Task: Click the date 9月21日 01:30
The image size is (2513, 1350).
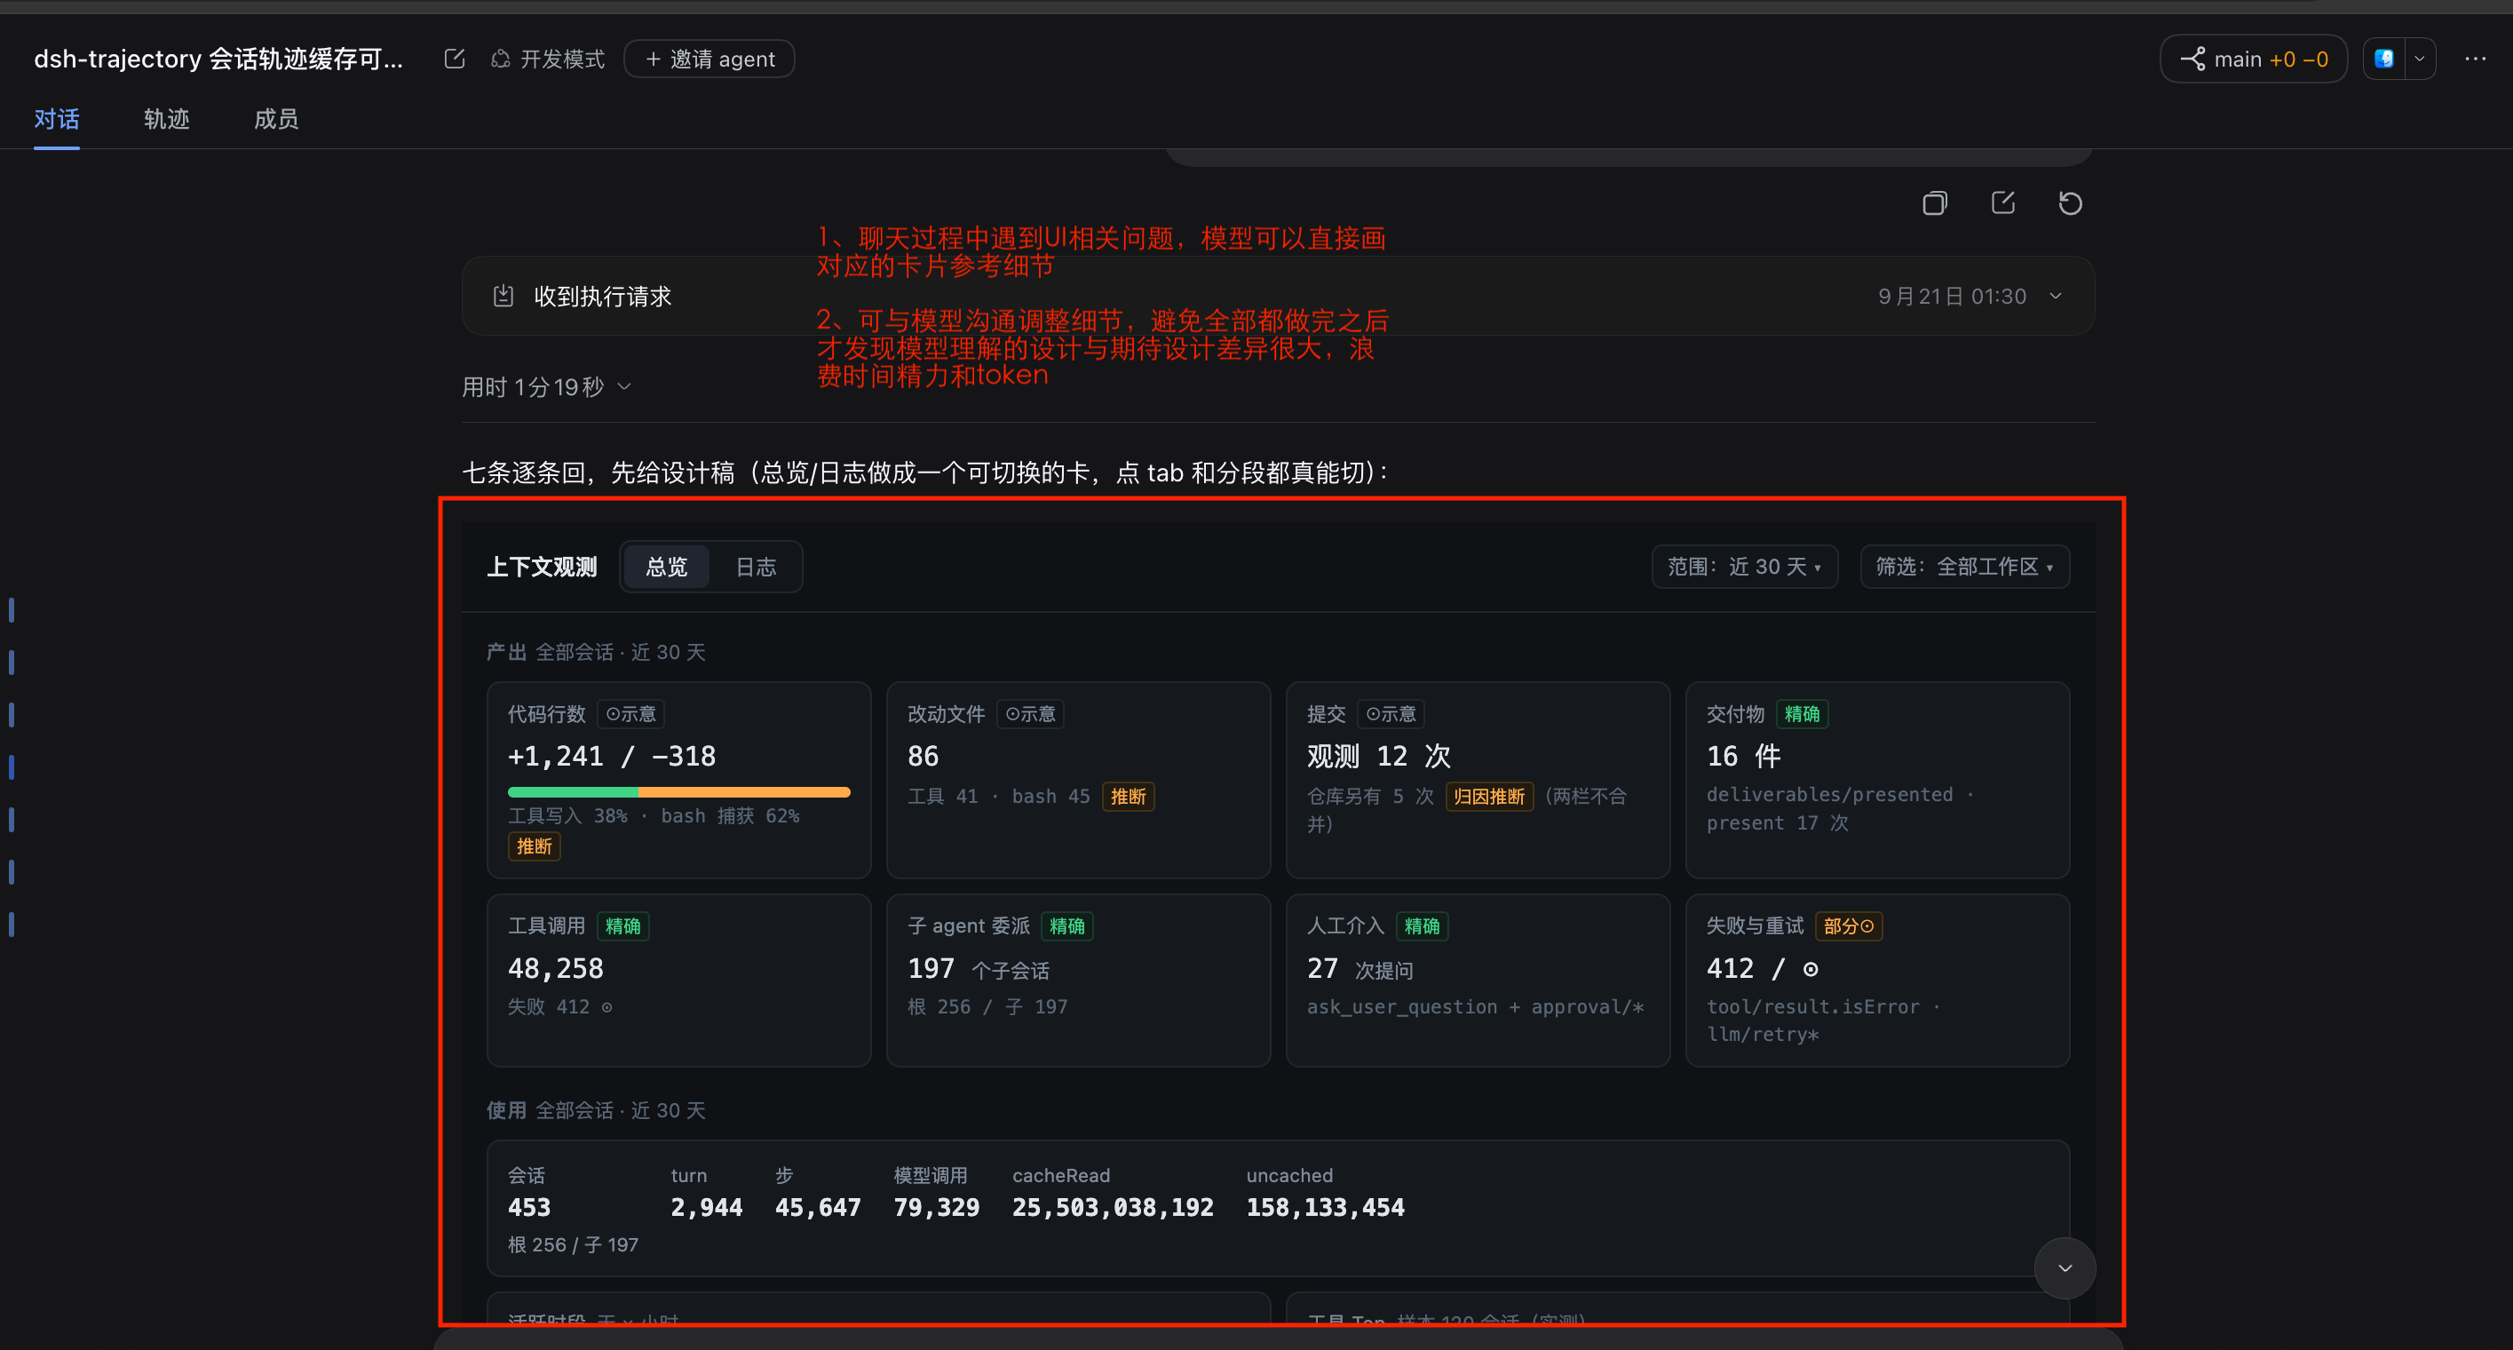Action: point(1952,296)
